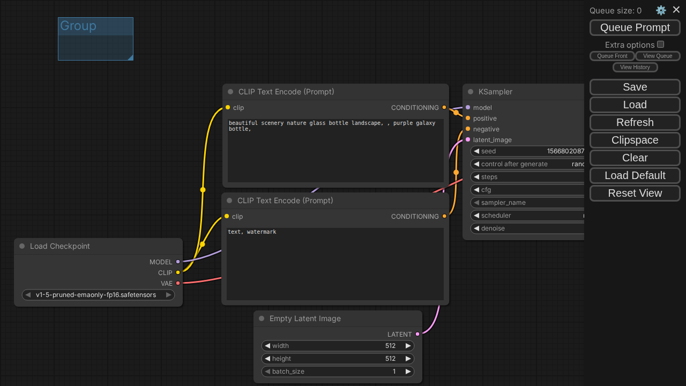Image resolution: width=686 pixels, height=386 pixels.
Task: Enable the Extra options checkbox
Action: coord(661,44)
